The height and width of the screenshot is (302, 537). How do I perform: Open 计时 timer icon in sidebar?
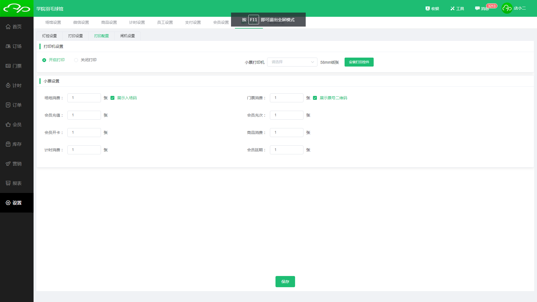[x=8, y=86]
